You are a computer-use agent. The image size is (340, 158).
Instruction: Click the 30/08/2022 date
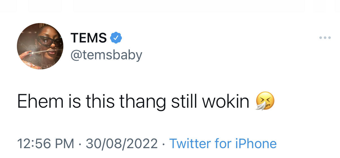pyautogui.click(x=122, y=144)
